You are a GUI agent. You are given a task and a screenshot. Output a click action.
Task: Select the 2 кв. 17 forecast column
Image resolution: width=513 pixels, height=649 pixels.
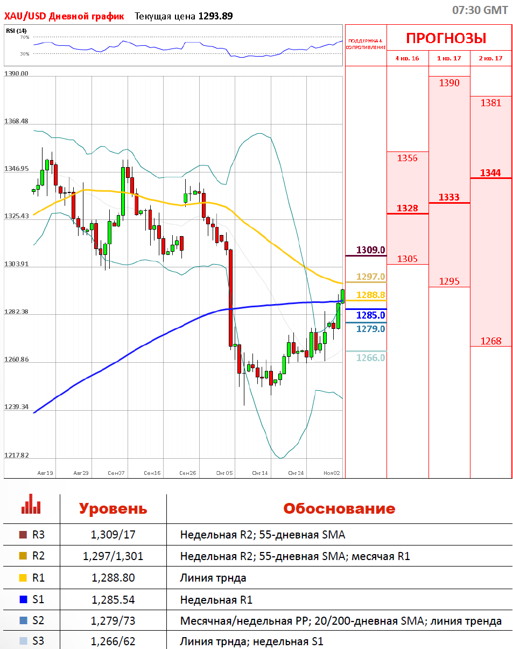click(x=490, y=58)
